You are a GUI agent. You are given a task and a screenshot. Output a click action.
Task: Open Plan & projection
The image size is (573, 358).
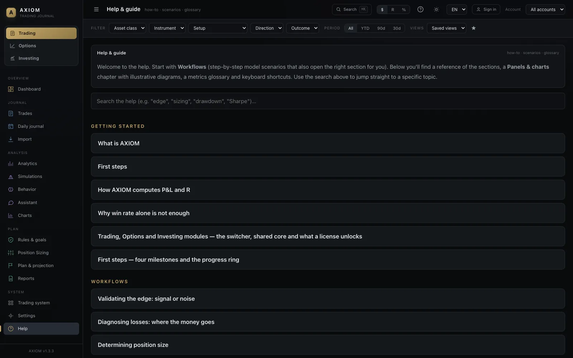(x=41, y=266)
